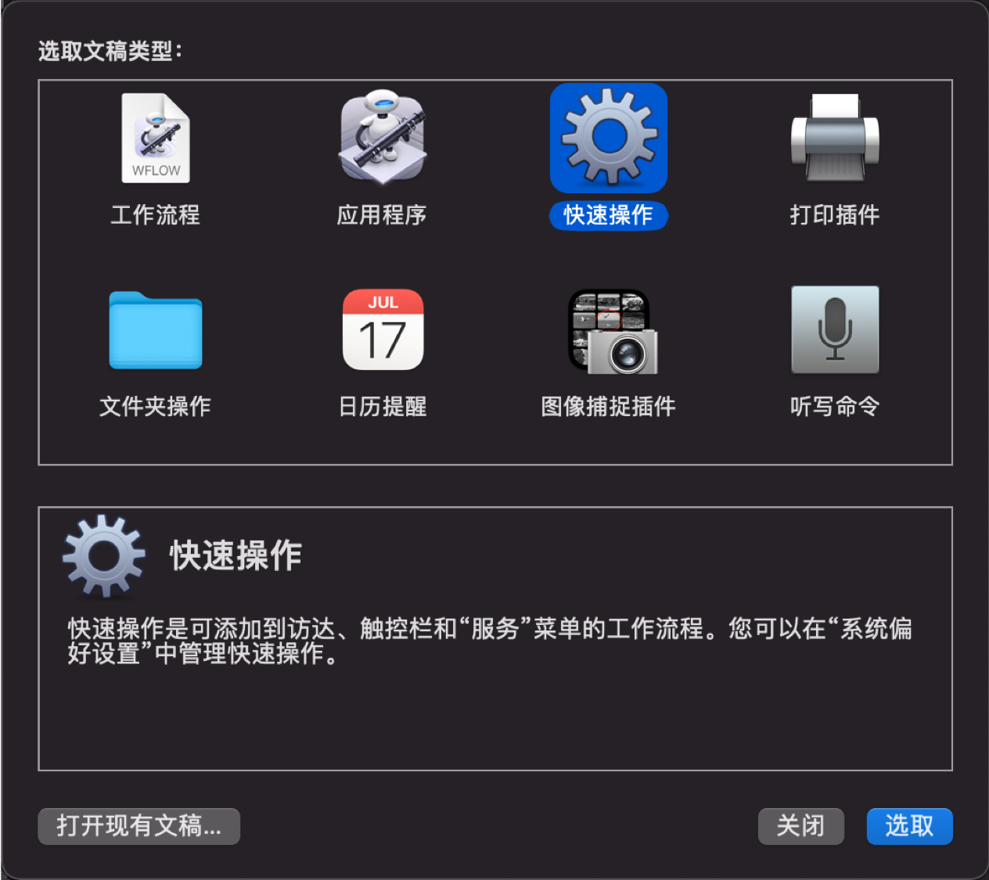Screen dimensions: 989x880
Task: Select the 文件夹操作 blue folder icon
Action: click(156, 330)
